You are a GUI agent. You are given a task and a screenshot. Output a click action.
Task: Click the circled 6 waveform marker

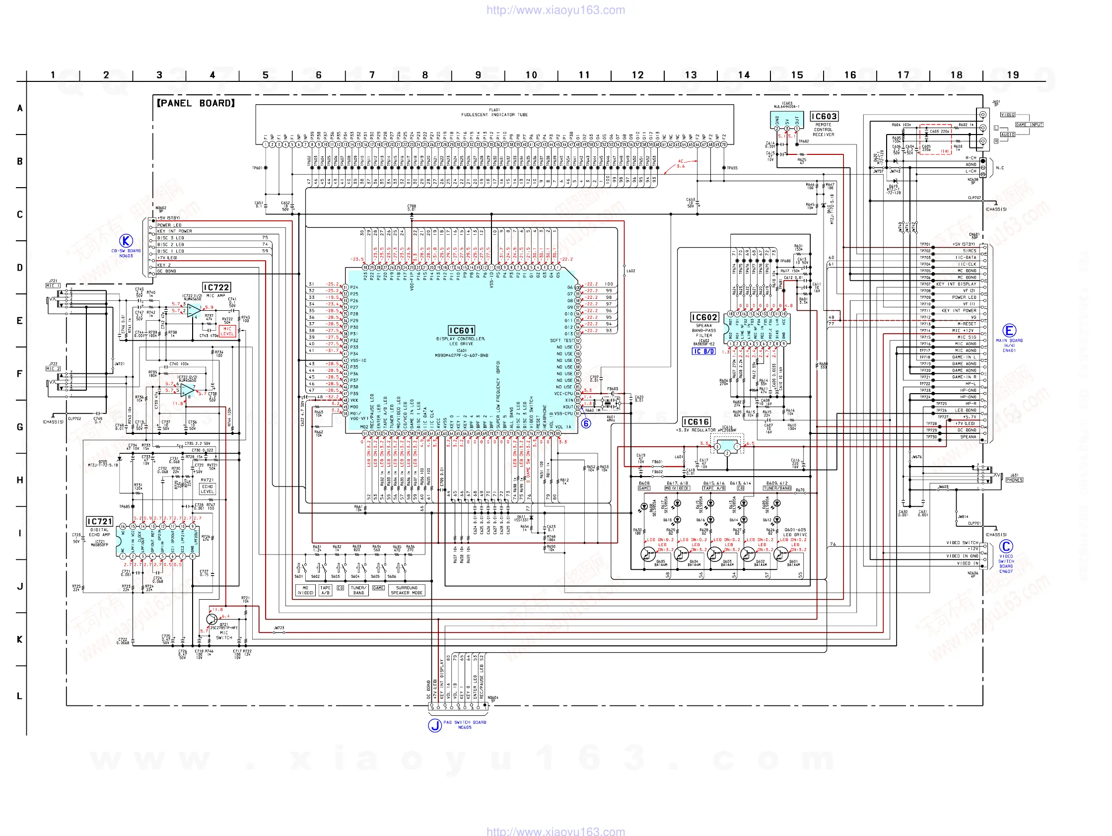pos(586,423)
